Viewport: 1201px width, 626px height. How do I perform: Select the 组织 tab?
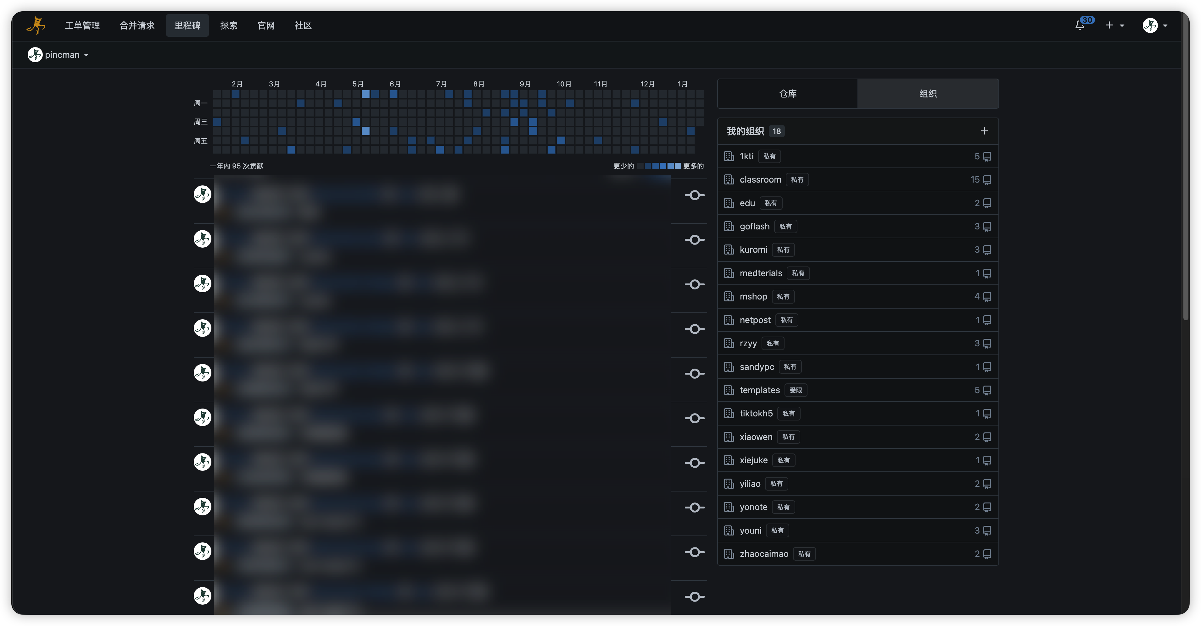coord(928,94)
